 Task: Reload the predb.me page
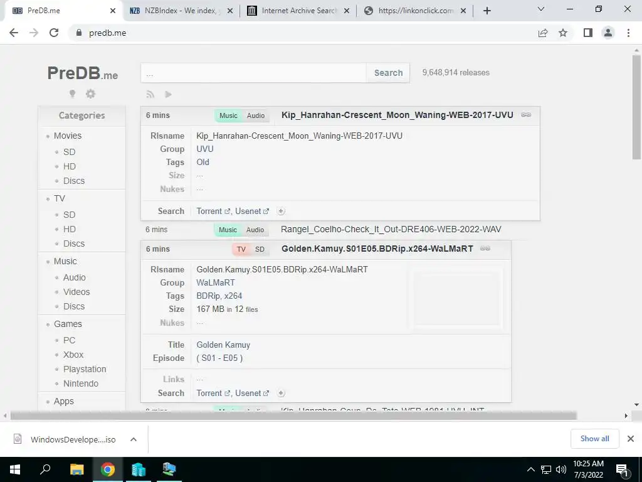tap(54, 33)
